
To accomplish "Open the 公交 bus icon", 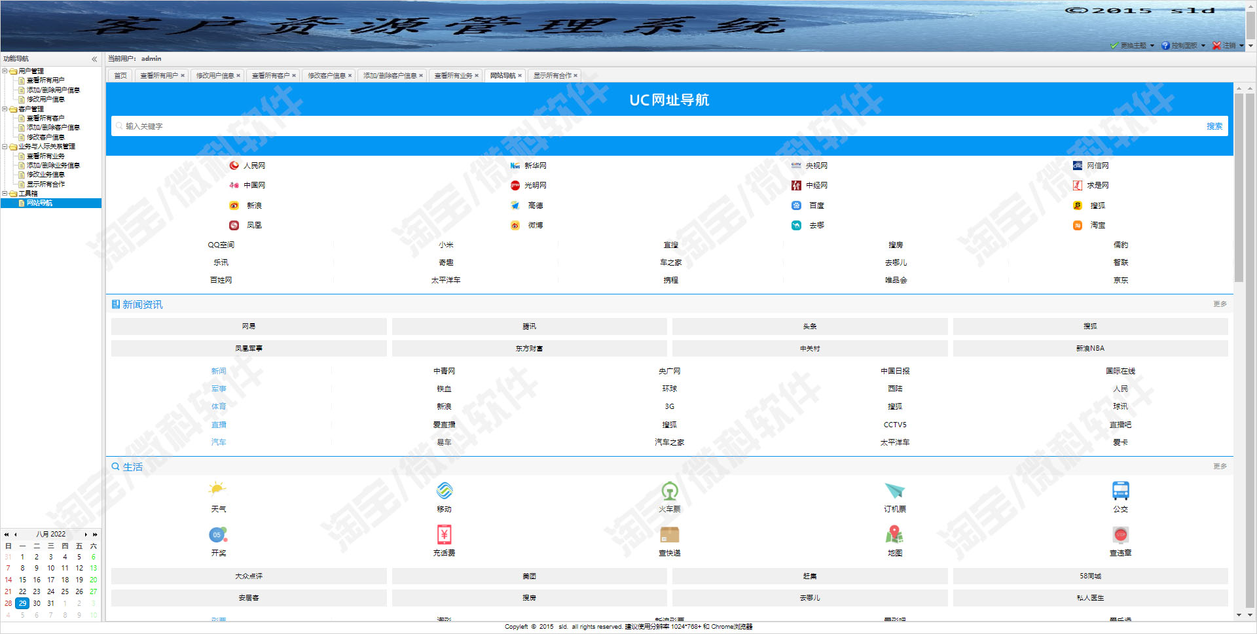I will 1120,490.
